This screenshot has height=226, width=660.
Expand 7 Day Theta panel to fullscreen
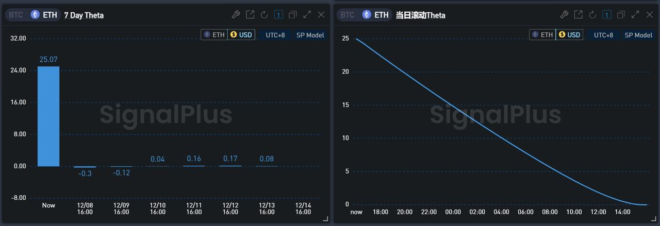(x=307, y=15)
